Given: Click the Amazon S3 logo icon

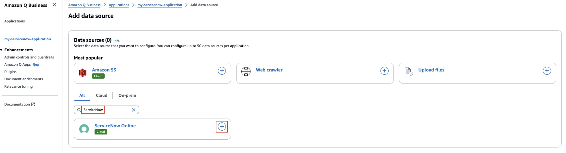Looking at the screenshot, I should [x=83, y=73].
